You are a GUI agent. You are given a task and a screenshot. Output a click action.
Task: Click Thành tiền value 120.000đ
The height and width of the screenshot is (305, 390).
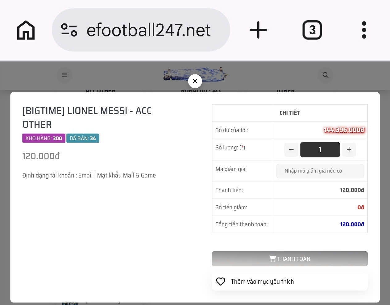tap(352, 190)
